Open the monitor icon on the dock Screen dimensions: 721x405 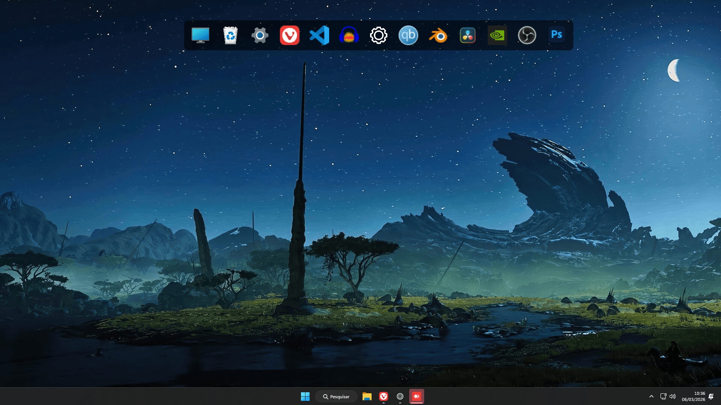coord(201,35)
